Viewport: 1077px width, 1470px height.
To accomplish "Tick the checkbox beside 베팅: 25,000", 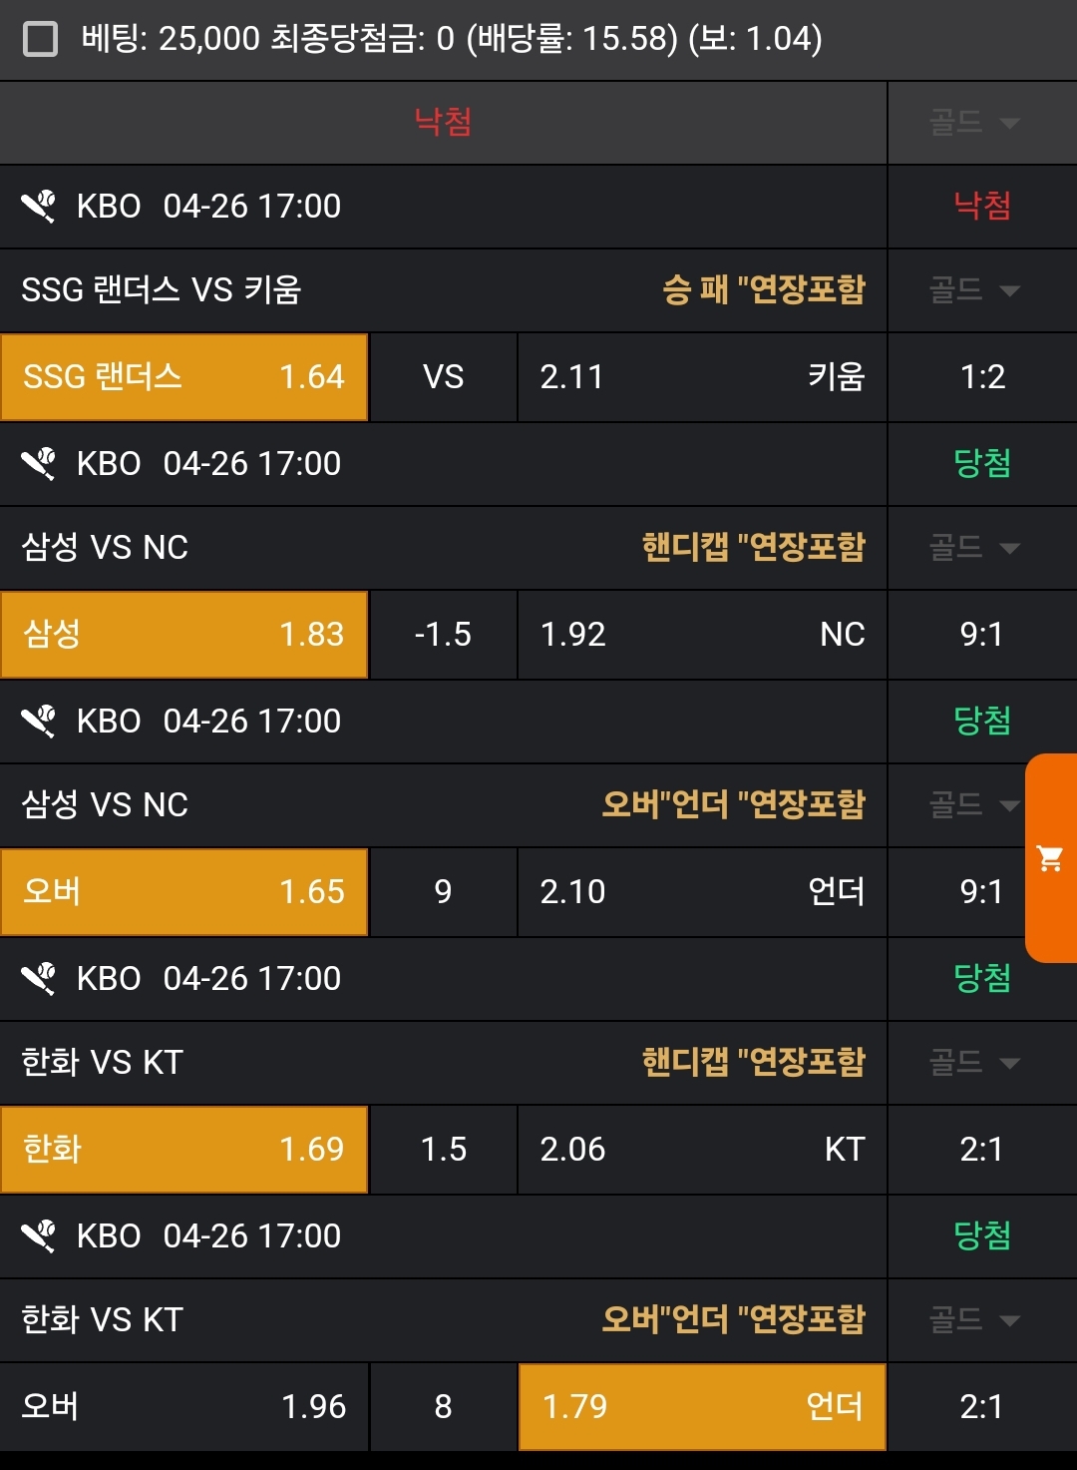I will point(40,40).
